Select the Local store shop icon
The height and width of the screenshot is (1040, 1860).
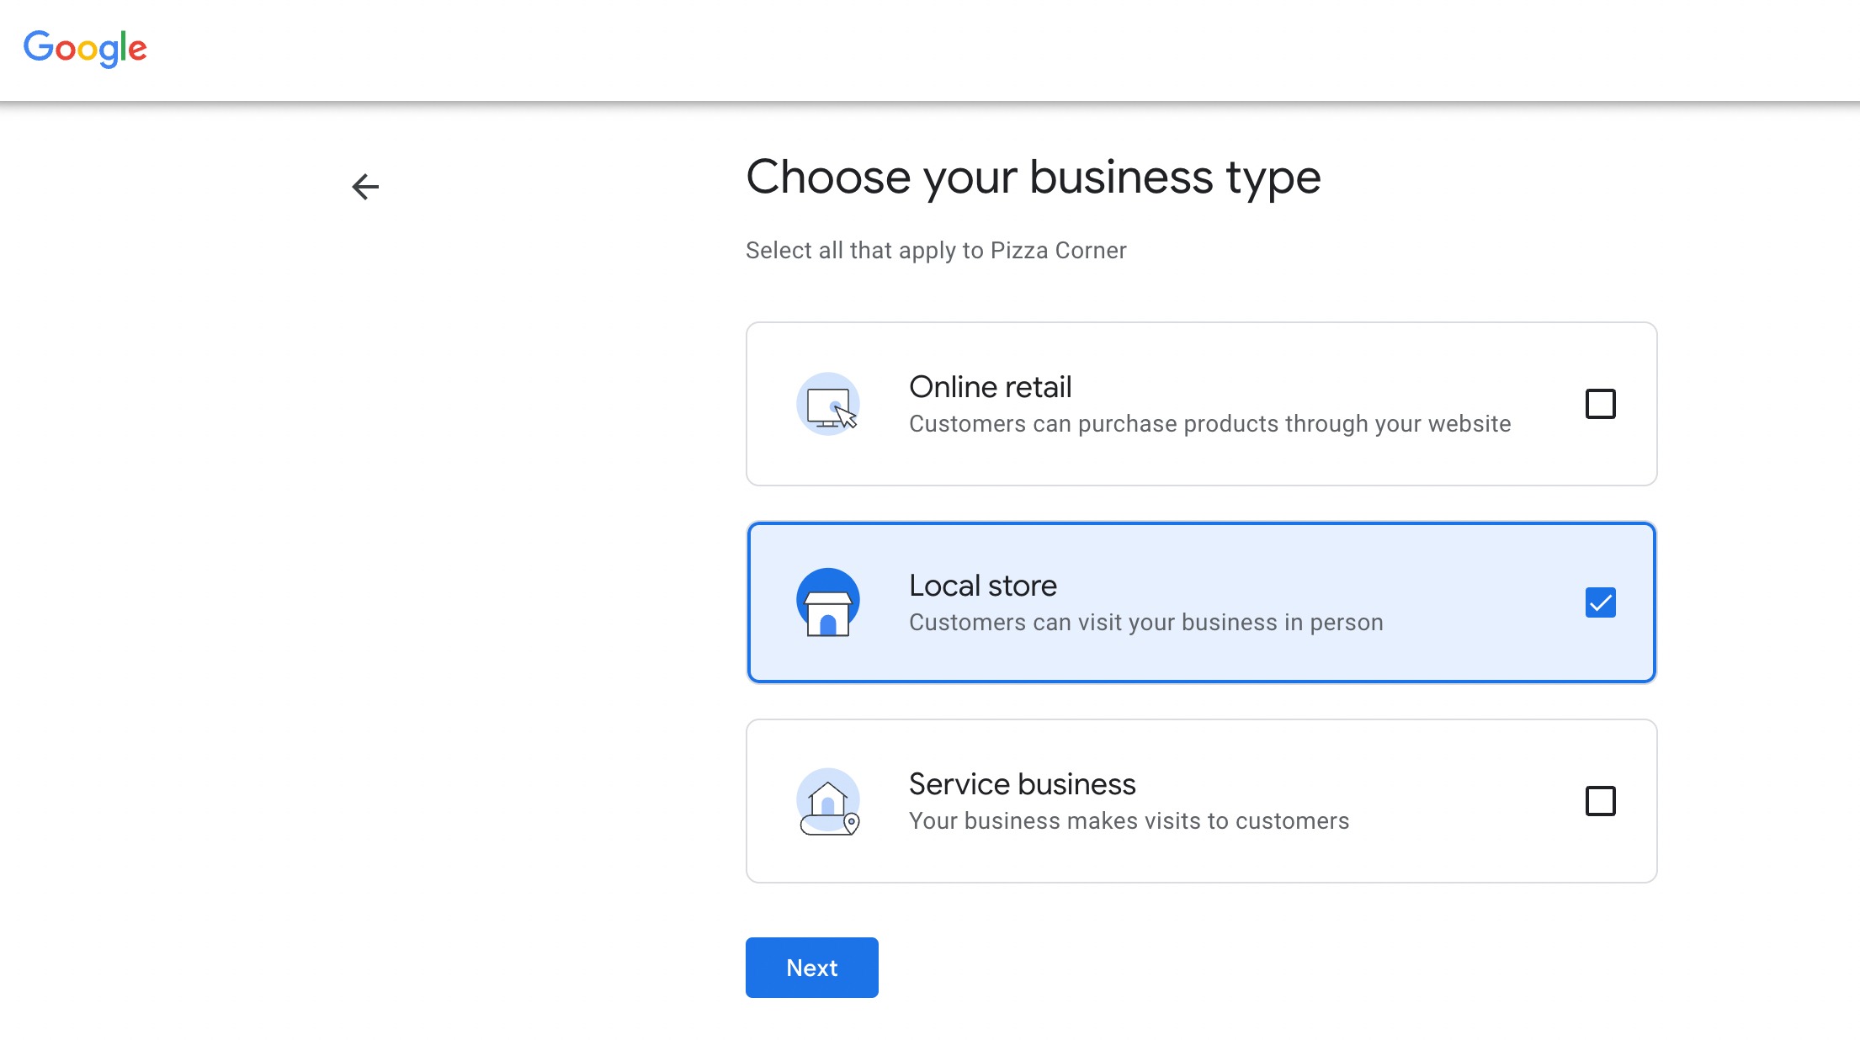[x=828, y=602]
